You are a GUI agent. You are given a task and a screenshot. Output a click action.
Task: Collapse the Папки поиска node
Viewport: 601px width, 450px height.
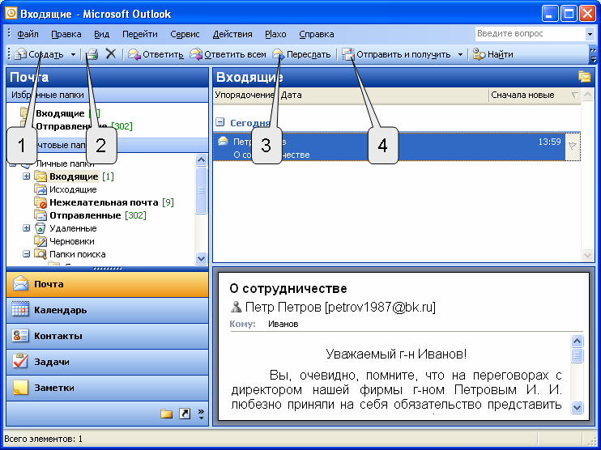(26, 254)
